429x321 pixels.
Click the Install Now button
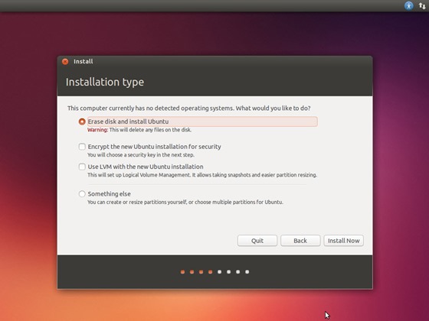344,241
